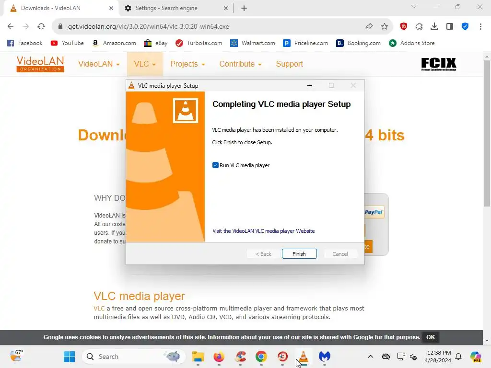Bookmark this page with the star icon
Screen dimensions: 491x368
[x=385, y=27]
